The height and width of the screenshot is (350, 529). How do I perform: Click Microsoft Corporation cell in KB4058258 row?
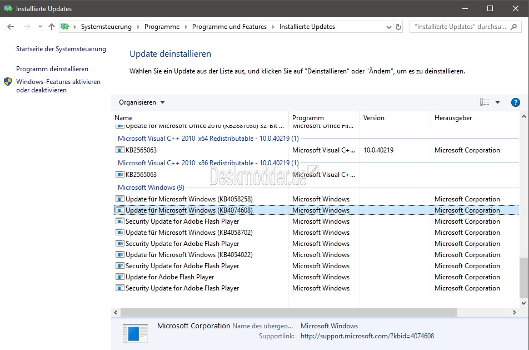click(x=467, y=199)
